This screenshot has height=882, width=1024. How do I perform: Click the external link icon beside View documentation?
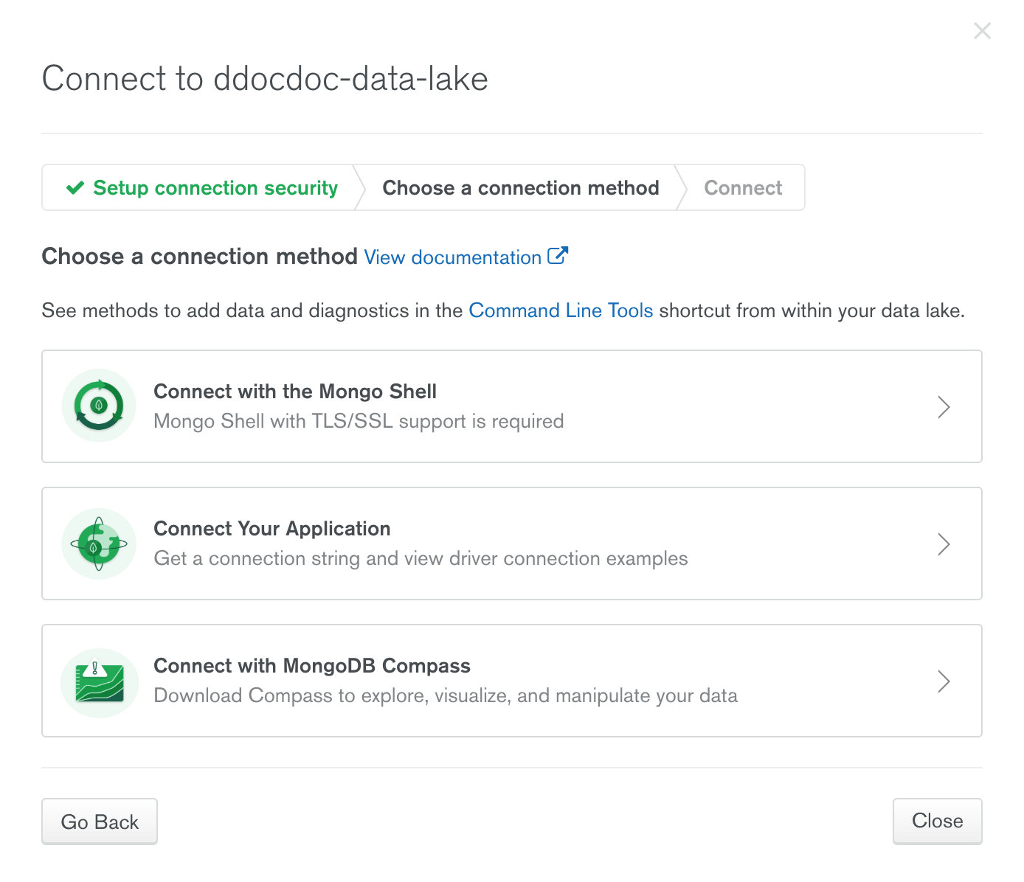pyautogui.click(x=558, y=256)
